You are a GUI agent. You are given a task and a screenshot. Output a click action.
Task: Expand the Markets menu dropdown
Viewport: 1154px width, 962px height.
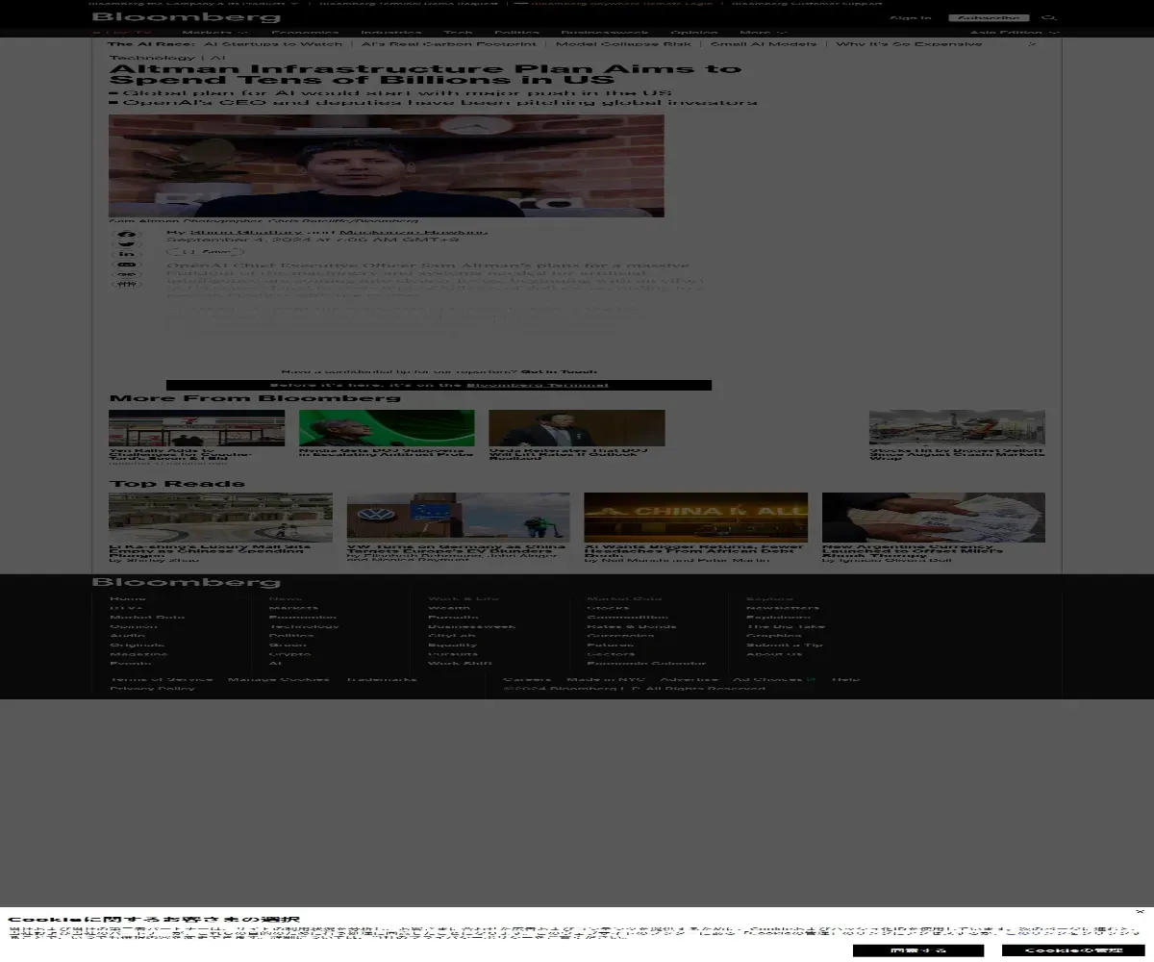pos(214,33)
